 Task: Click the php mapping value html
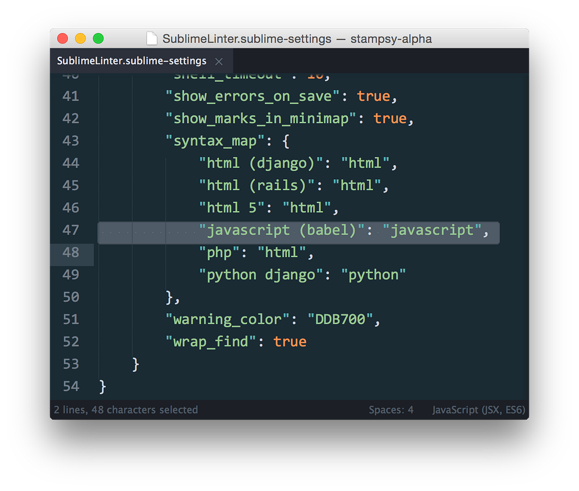[283, 252]
